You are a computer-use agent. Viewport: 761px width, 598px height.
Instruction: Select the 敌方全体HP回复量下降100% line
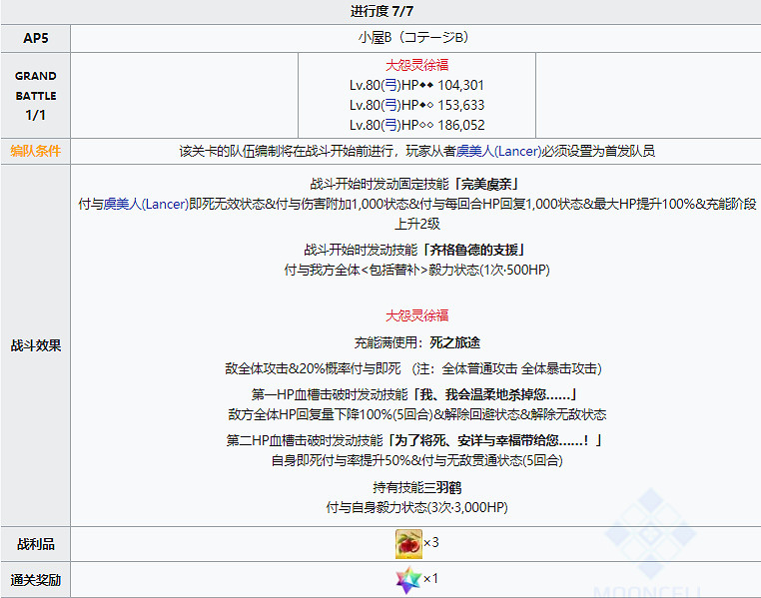coord(416,414)
